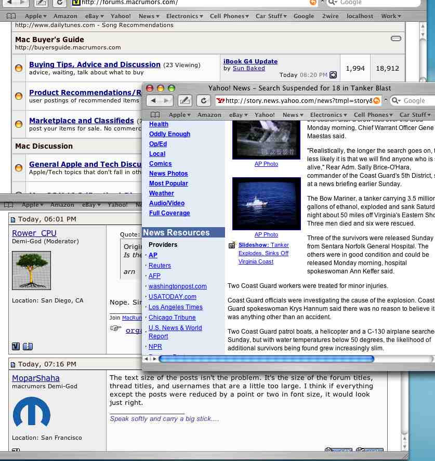This screenshot has height=461, width=435.
Task: Open MoparShaha profile link
Action: pyautogui.click(x=35, y=378)
